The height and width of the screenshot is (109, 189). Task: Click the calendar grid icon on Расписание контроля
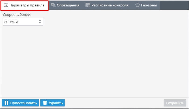click(87, 5)
